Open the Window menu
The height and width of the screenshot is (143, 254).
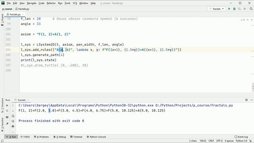click(x=84, y=3)
